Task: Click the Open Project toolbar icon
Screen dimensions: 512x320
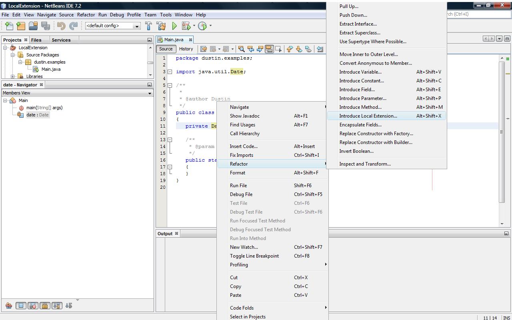Action: 33,26
